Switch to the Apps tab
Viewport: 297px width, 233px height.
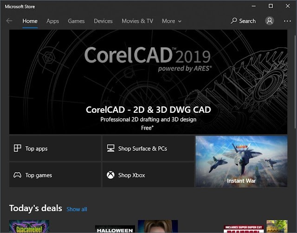pos(52,21)
